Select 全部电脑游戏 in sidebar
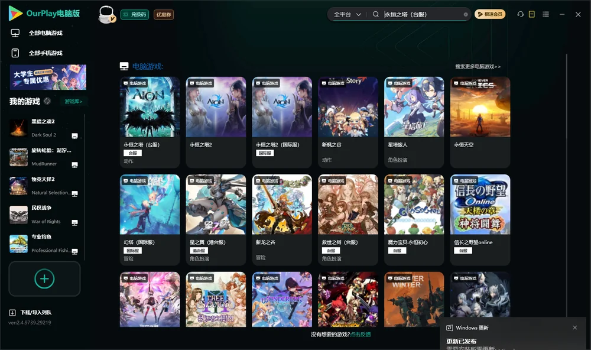591x350 pixels. (44, 33)
